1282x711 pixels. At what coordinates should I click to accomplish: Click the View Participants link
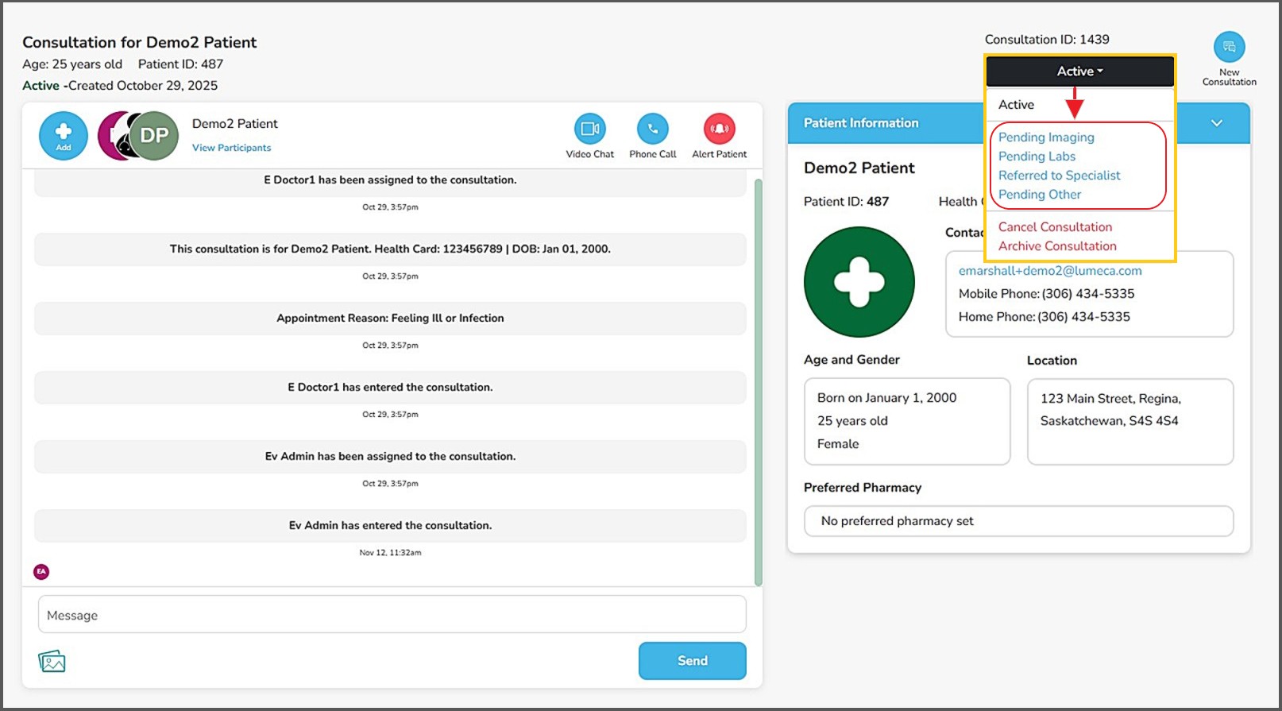pos(231,148)
